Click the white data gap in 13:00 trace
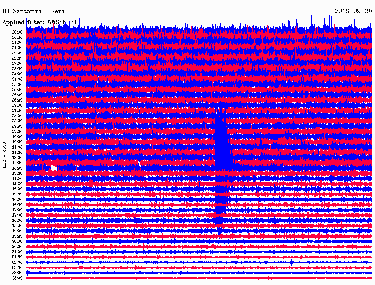The image size is (375, 285). point(53,168)
